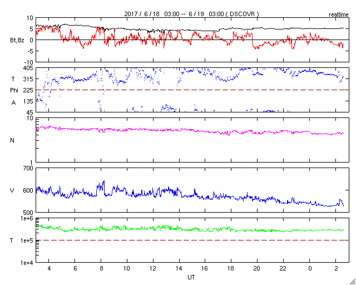Image resolution: width=356 pixels, height=285 pixels.
Task: Click the '45' tick on Phi panel
Action: coord(30,112)
